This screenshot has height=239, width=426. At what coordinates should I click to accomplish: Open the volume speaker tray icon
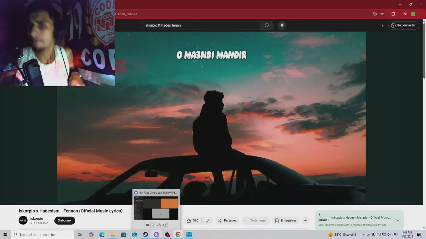(x=389, y=235)
